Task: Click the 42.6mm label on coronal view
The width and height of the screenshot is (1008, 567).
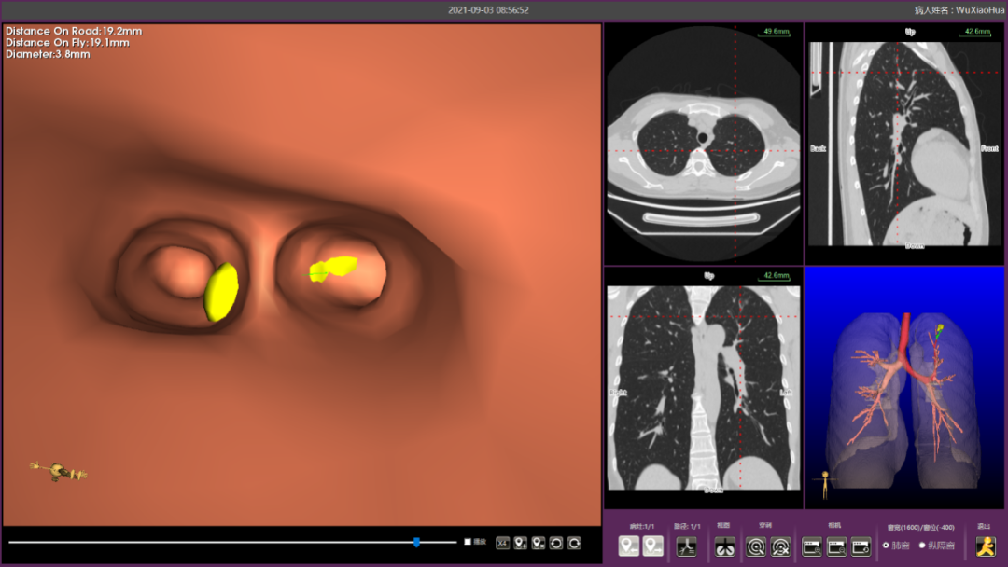Action: pyautogui.click(x=776, y=275)
